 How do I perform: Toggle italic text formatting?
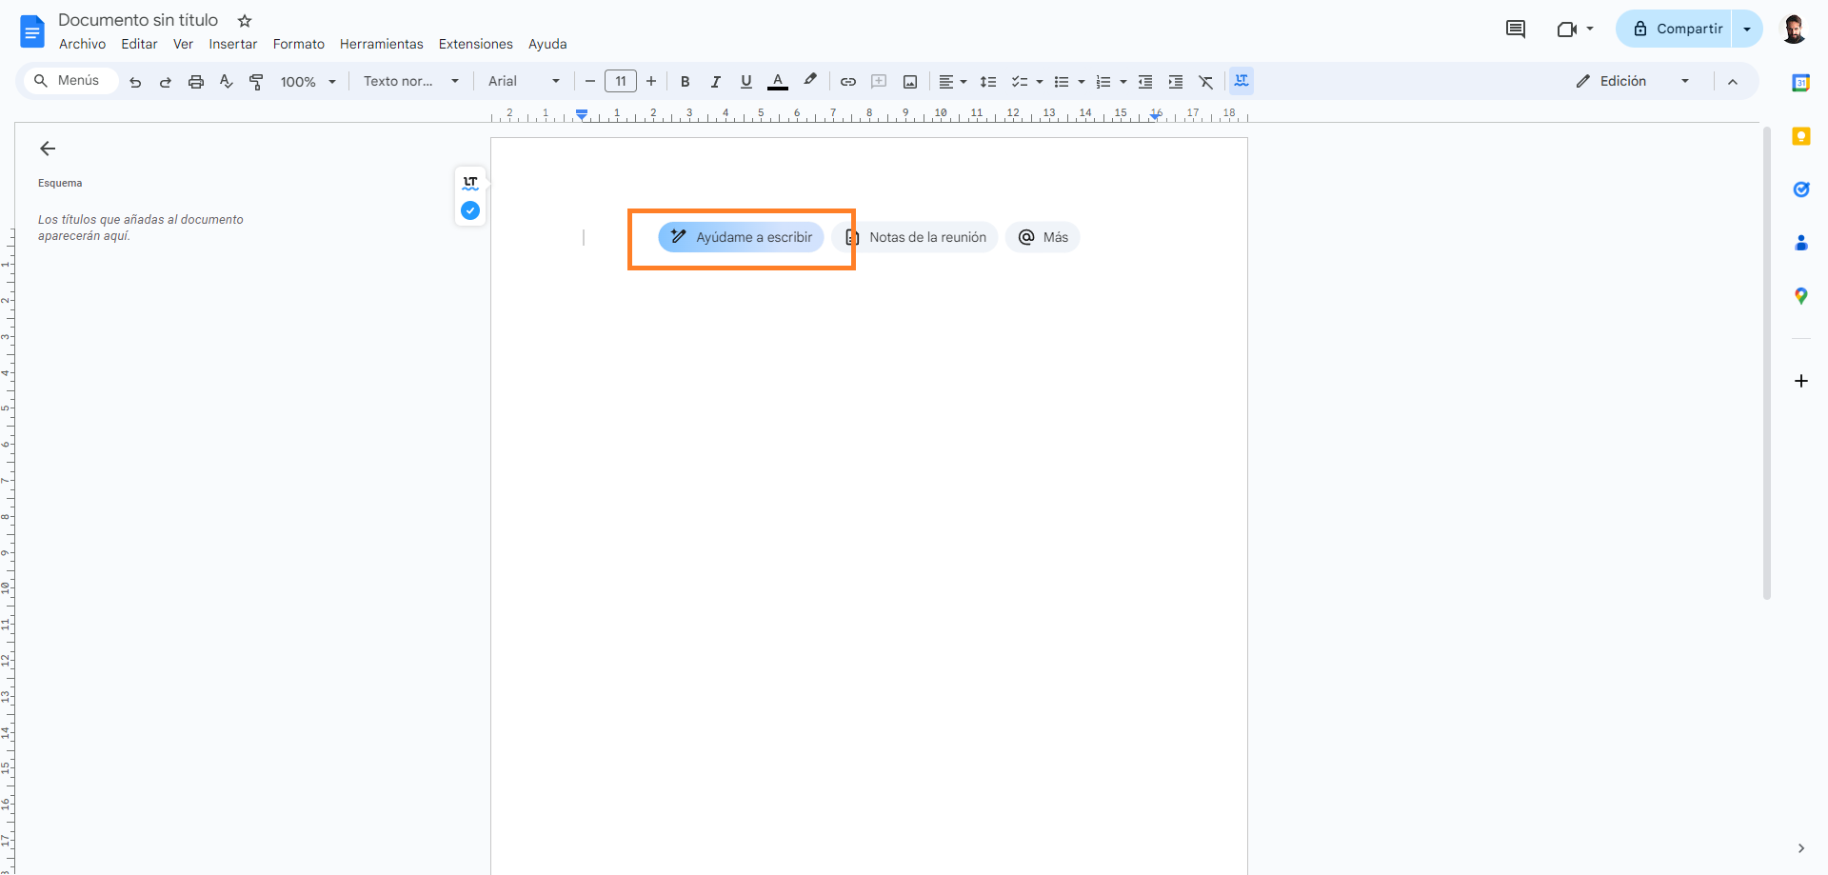coord(715,82)
